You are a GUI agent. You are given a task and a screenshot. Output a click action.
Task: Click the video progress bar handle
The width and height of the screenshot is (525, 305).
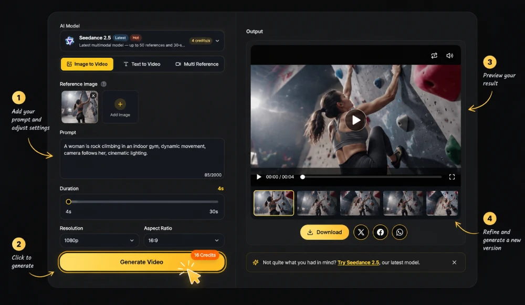point(303,177)
